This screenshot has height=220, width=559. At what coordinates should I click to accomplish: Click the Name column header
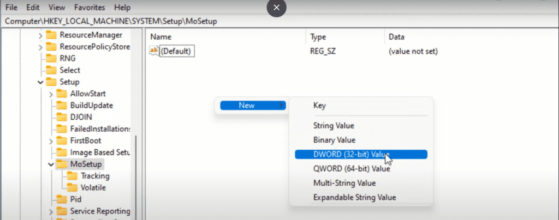click(161, 37)
